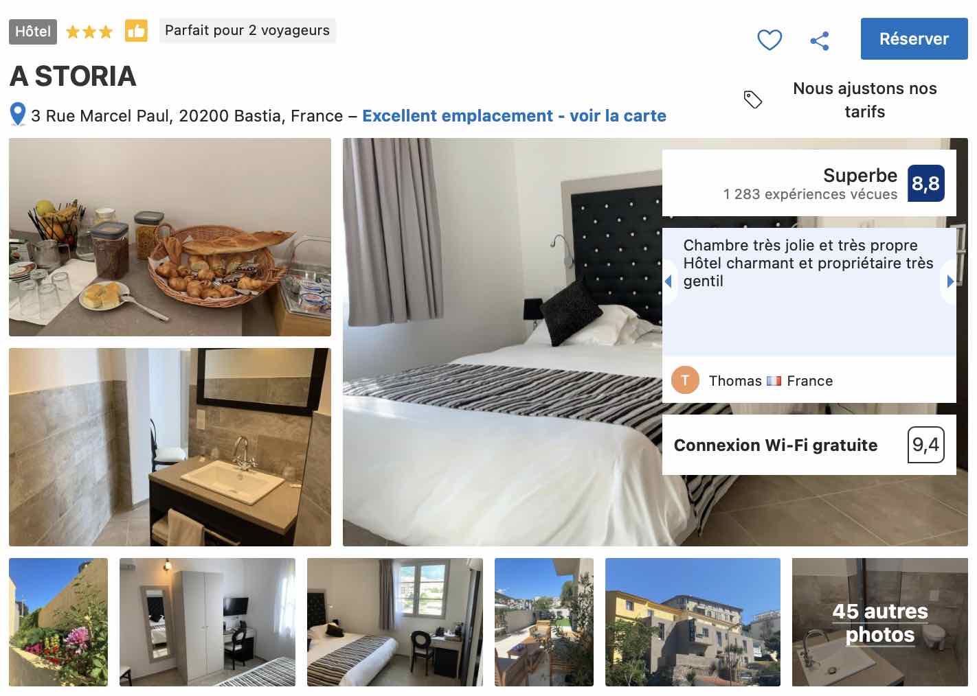
Task: Click the Réserver button
Action: [914, 39]
